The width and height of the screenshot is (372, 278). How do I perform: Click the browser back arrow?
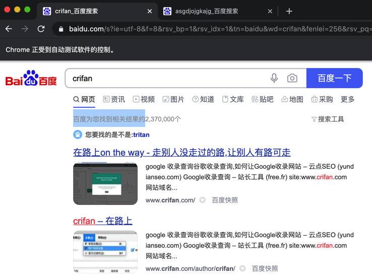9,29
